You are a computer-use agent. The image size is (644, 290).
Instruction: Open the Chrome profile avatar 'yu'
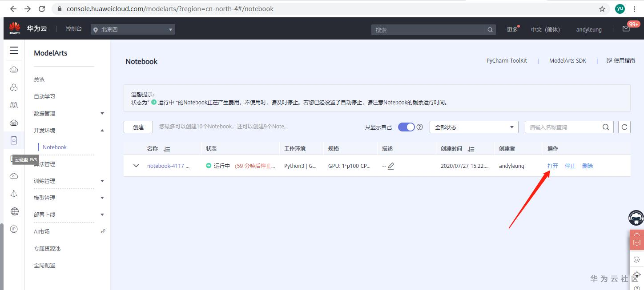pyautogui.click(x=620, y=9)
